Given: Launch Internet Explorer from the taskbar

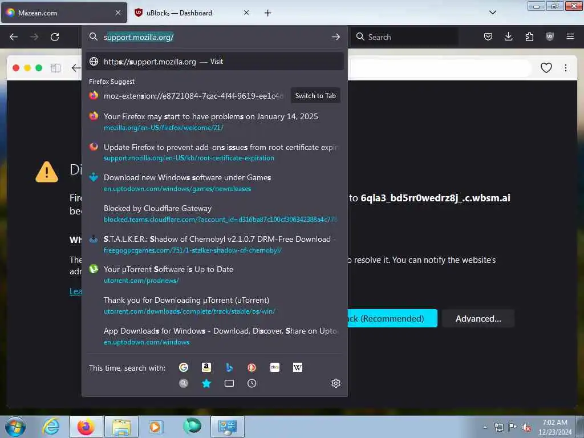Looking at the screenshot, I should pyautogui.click(x=51, y=427).
